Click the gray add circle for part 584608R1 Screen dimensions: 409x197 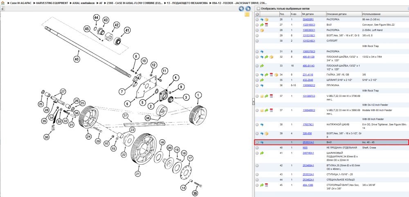[x=257, y=20]
